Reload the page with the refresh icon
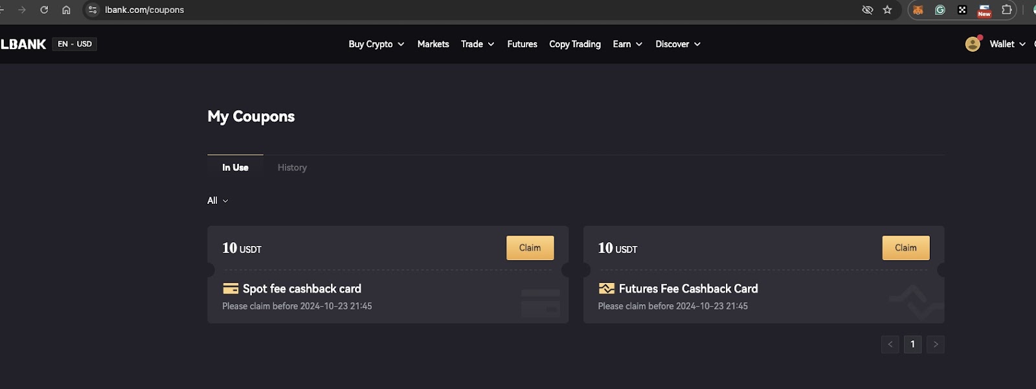 point(44,10)
